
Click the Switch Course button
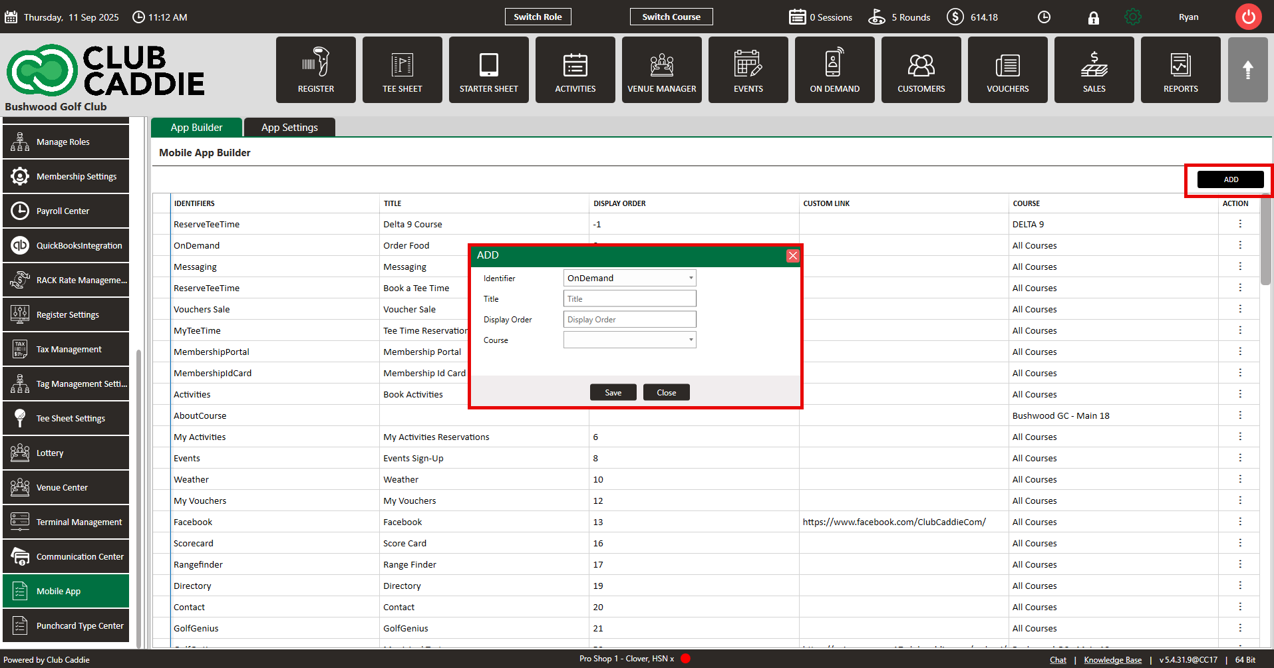[671, 17]
